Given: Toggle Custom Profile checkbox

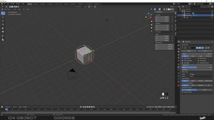Looking at the screenshot, I should [182, 92].
